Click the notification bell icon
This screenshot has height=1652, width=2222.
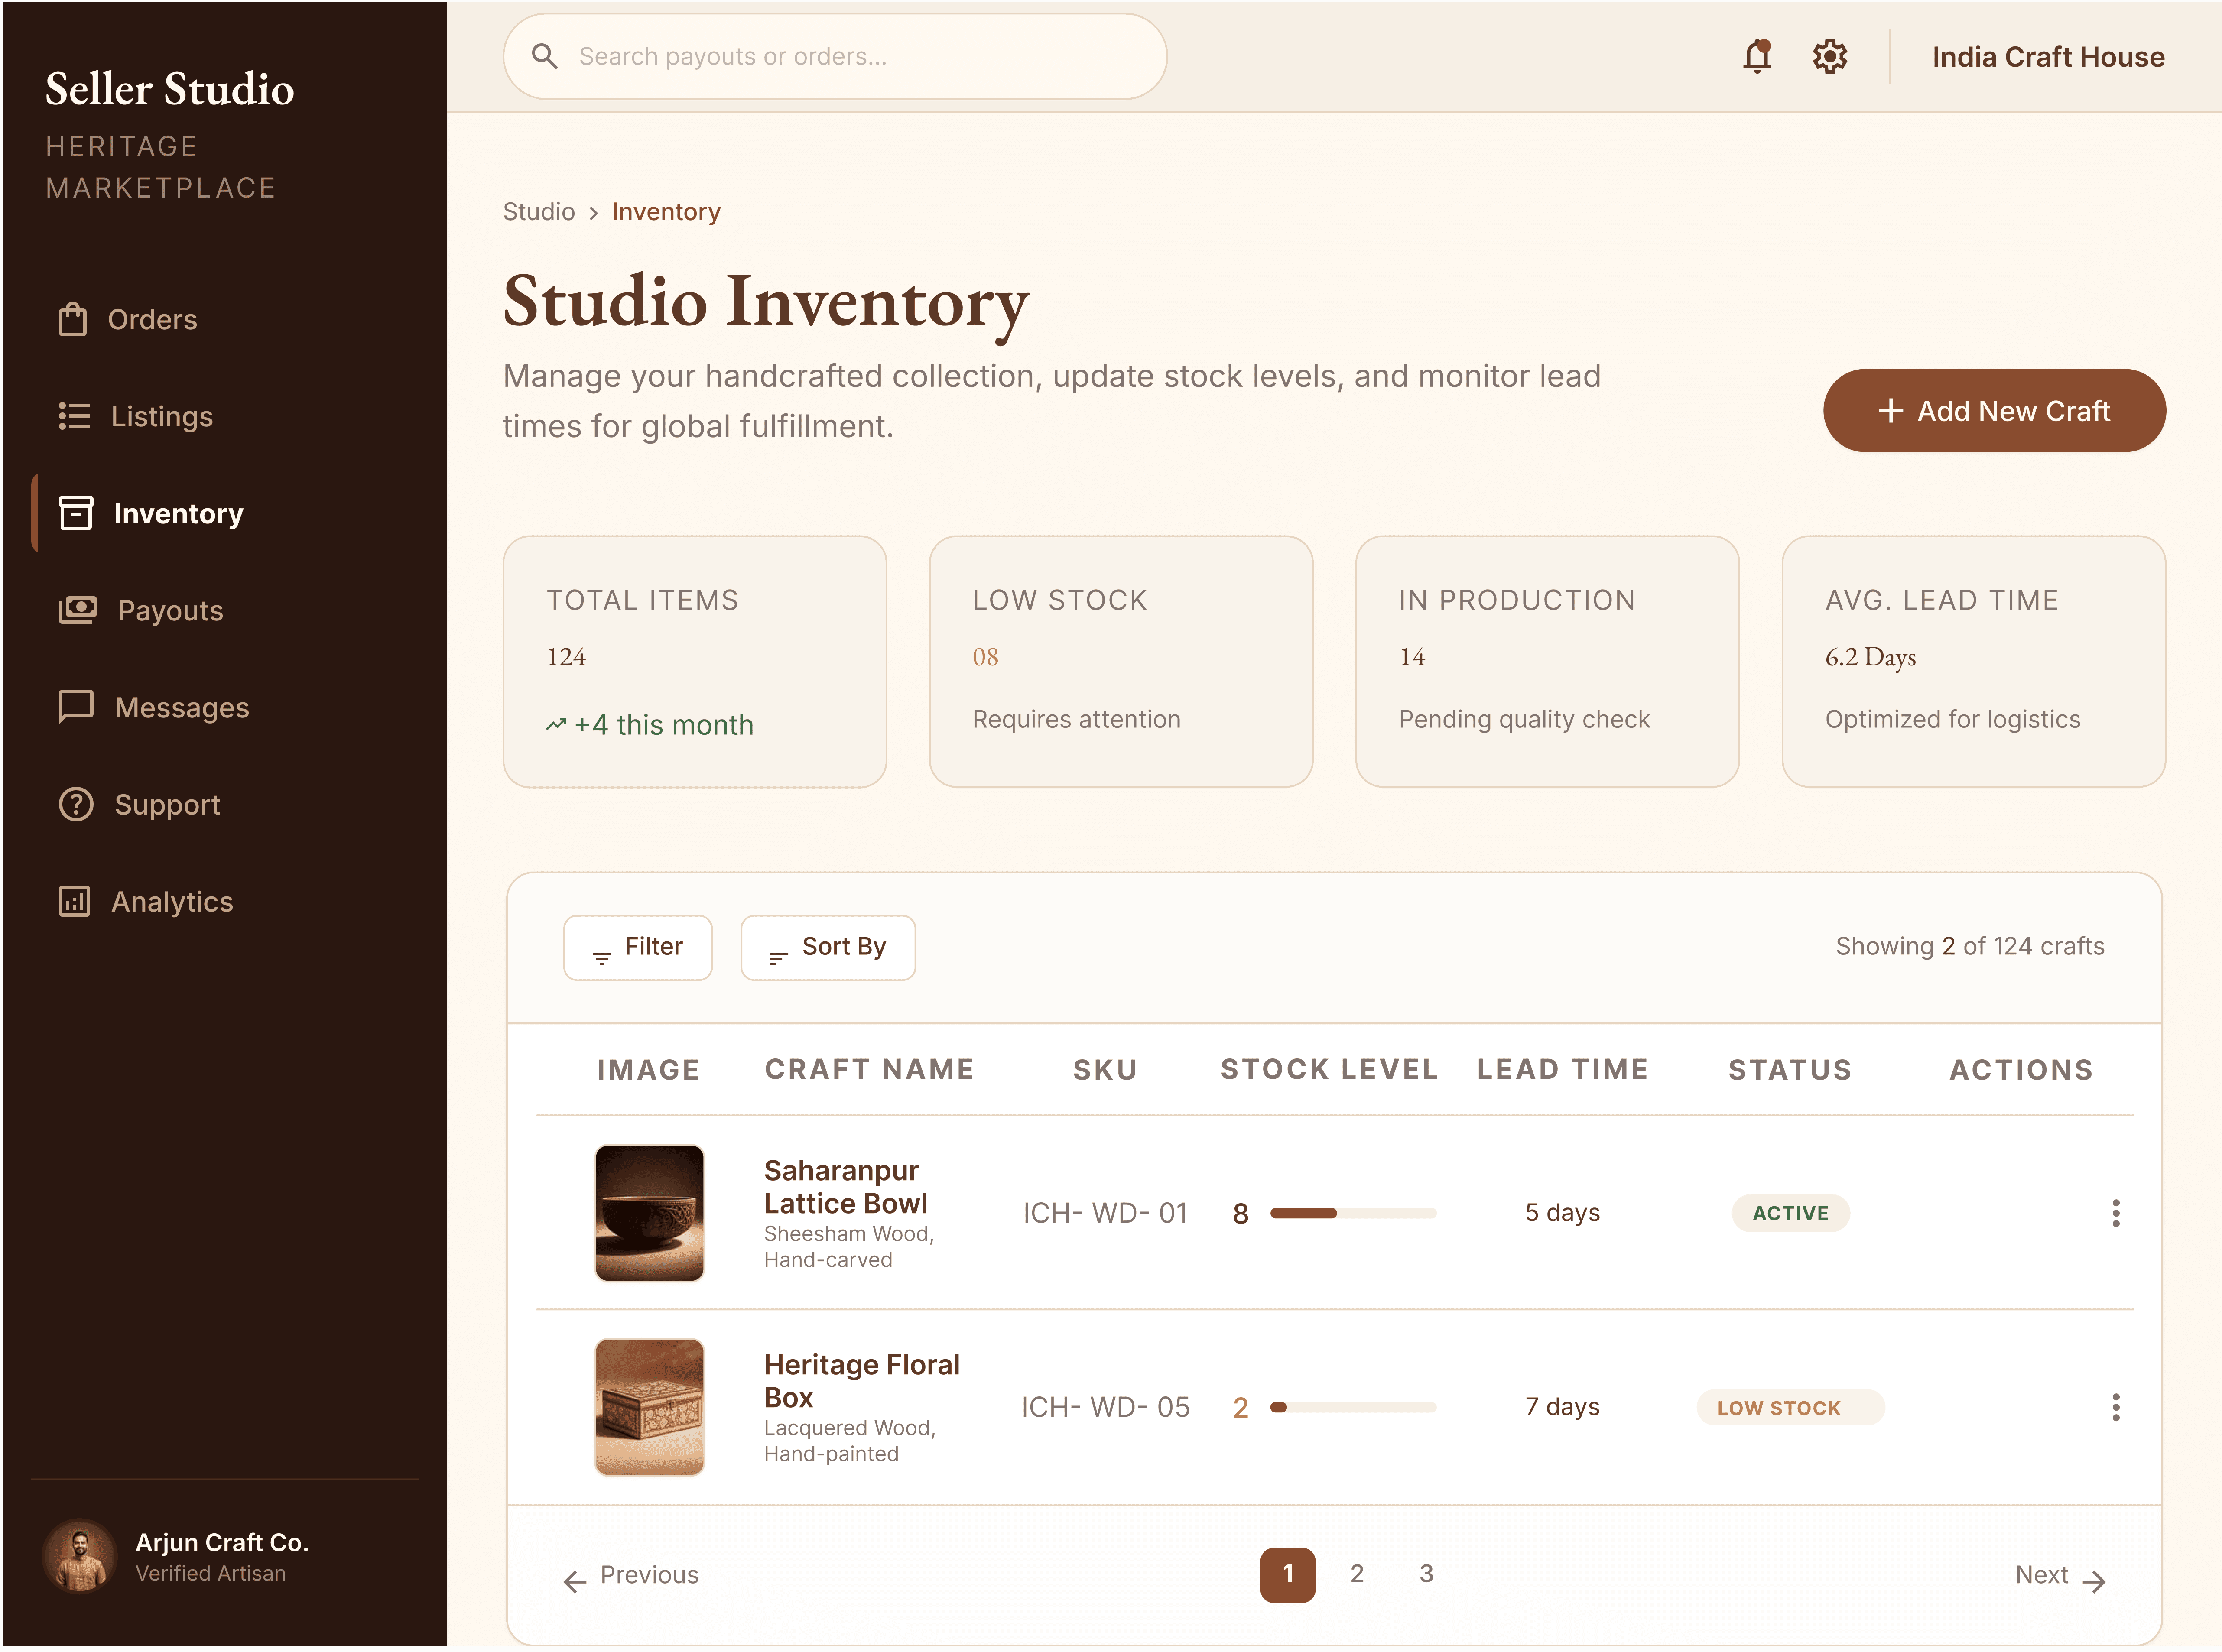point(1757,56)
